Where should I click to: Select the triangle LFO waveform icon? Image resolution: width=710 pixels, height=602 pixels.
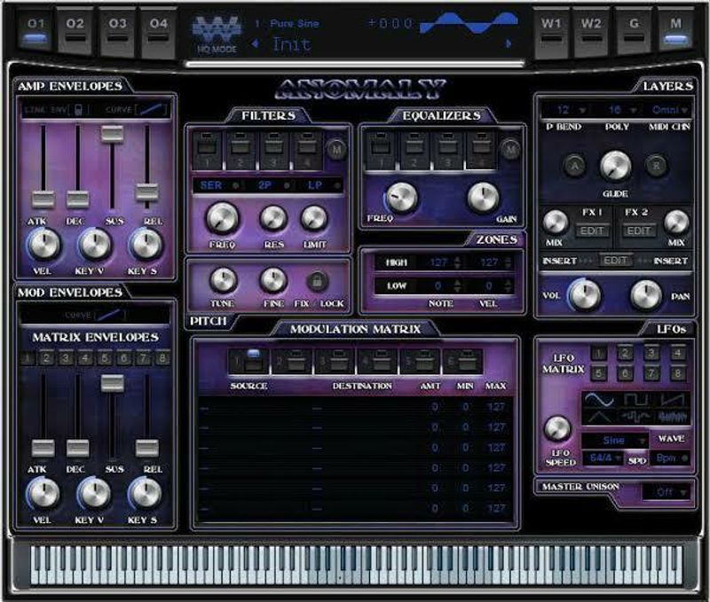(x=598, y=416)
